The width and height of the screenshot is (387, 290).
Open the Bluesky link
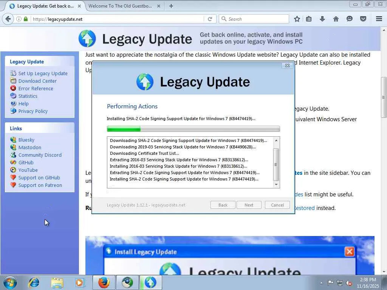pyautogui.click(x=26, y=140)
